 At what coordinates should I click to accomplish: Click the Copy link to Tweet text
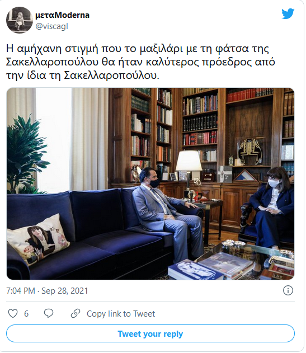click(121, 314)
